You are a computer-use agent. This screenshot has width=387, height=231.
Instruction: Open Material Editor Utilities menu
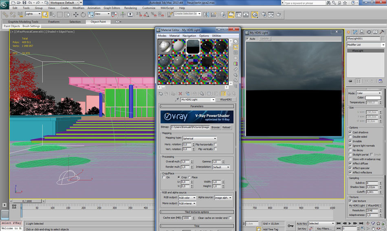pos(216,36)
